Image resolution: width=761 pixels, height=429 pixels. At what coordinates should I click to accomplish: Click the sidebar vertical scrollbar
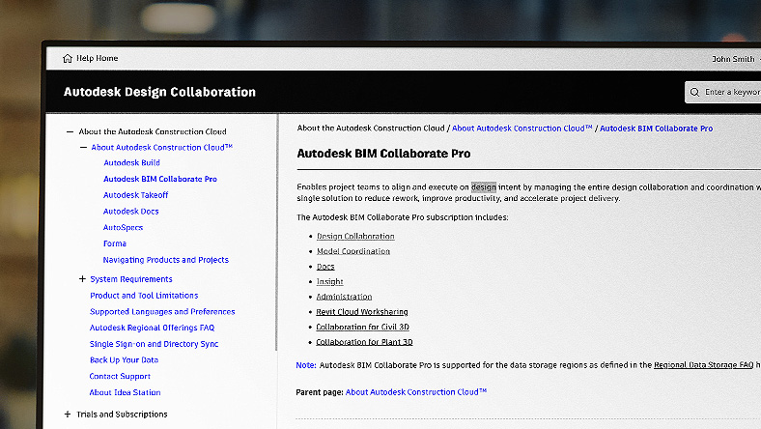[276, 233]
